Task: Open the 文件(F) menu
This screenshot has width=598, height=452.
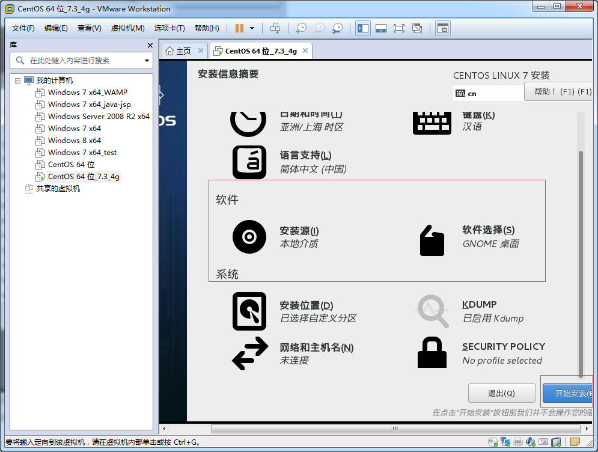Action: (23, 28)
